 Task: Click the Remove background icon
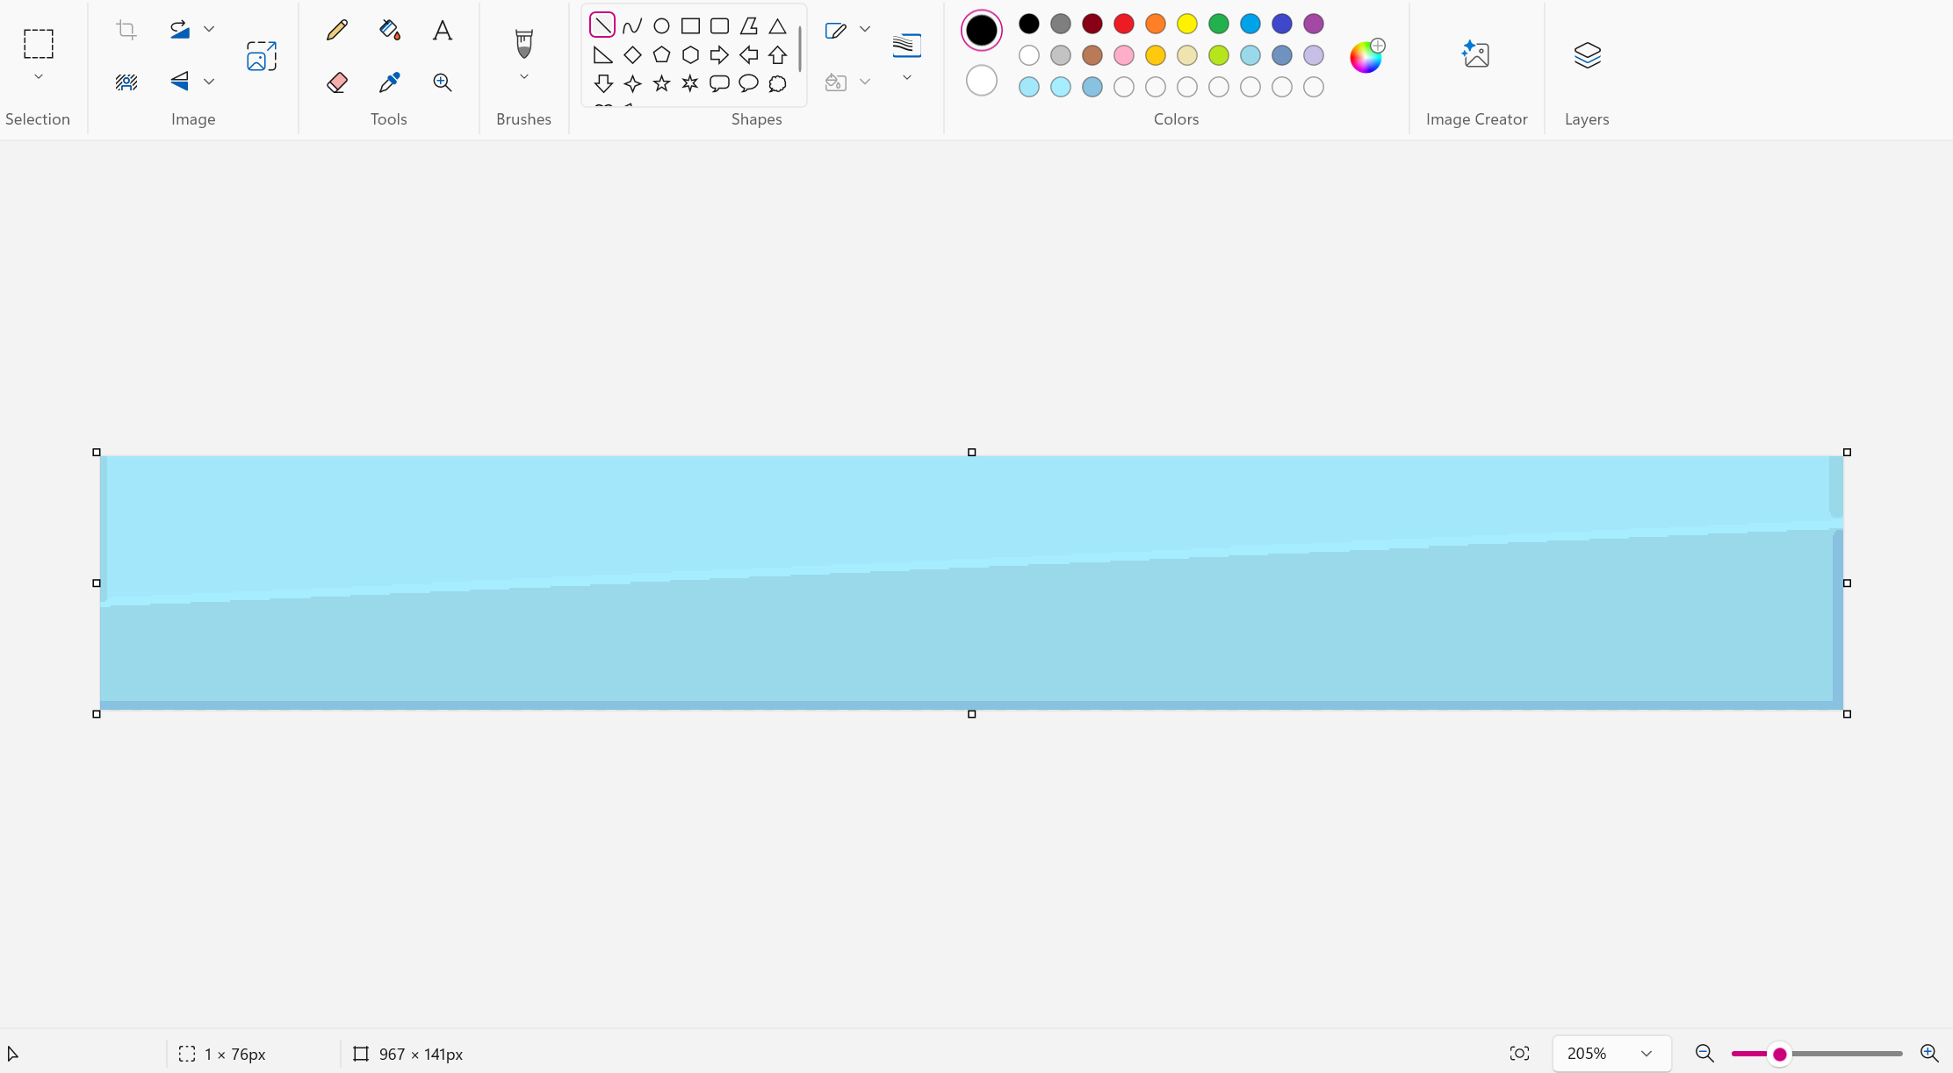pyautogui.click(x=126, y=82)
